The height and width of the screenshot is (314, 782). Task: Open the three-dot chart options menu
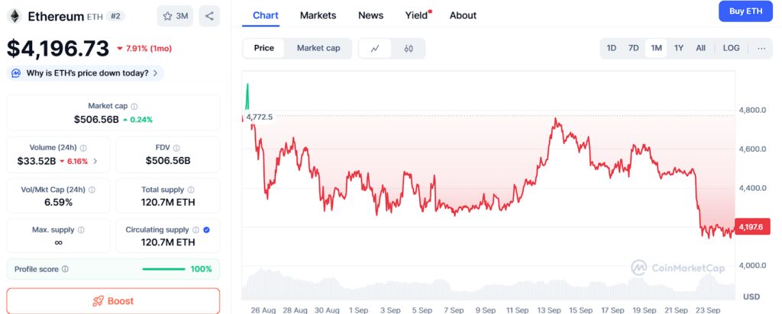[761, 48]
